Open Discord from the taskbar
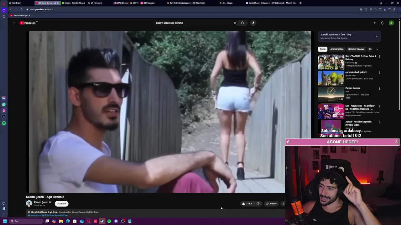The image size is (401, 225). (116, 221)
